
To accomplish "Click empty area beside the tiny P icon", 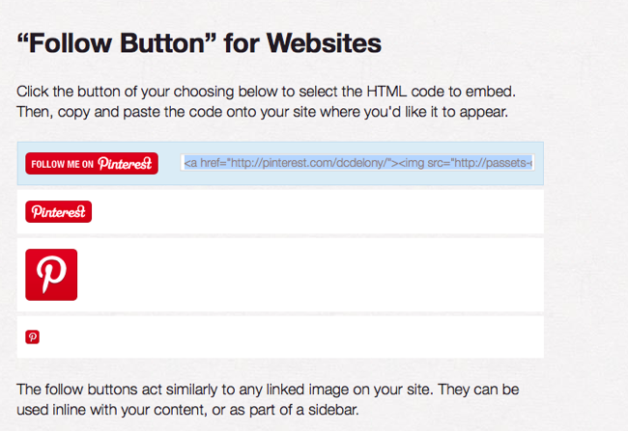I will (290, 337).
